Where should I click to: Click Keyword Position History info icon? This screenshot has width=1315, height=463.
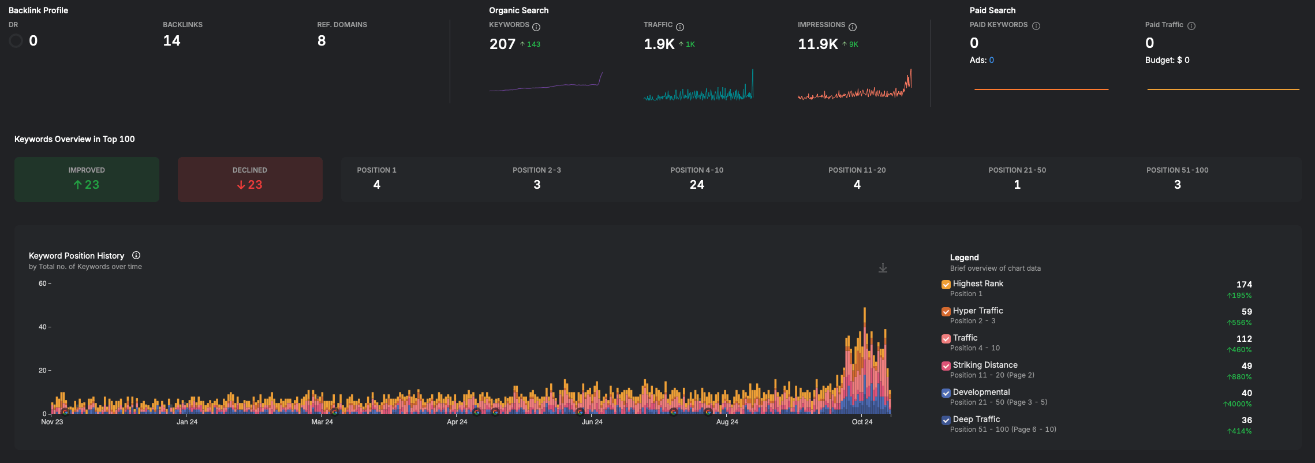click(136, 255)
